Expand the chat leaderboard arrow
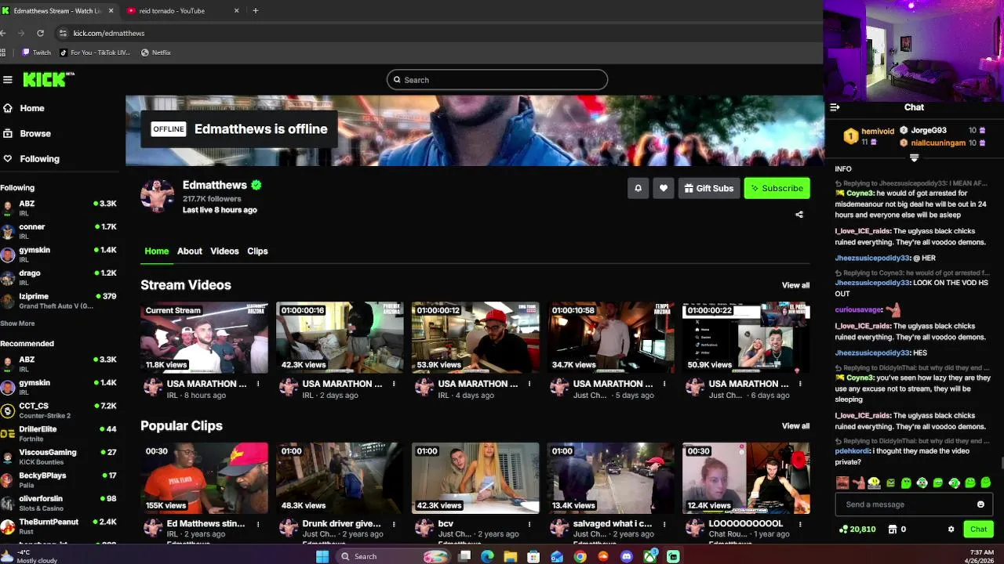 [914, 157]
